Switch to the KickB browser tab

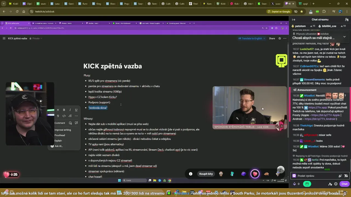click(14, 4)
